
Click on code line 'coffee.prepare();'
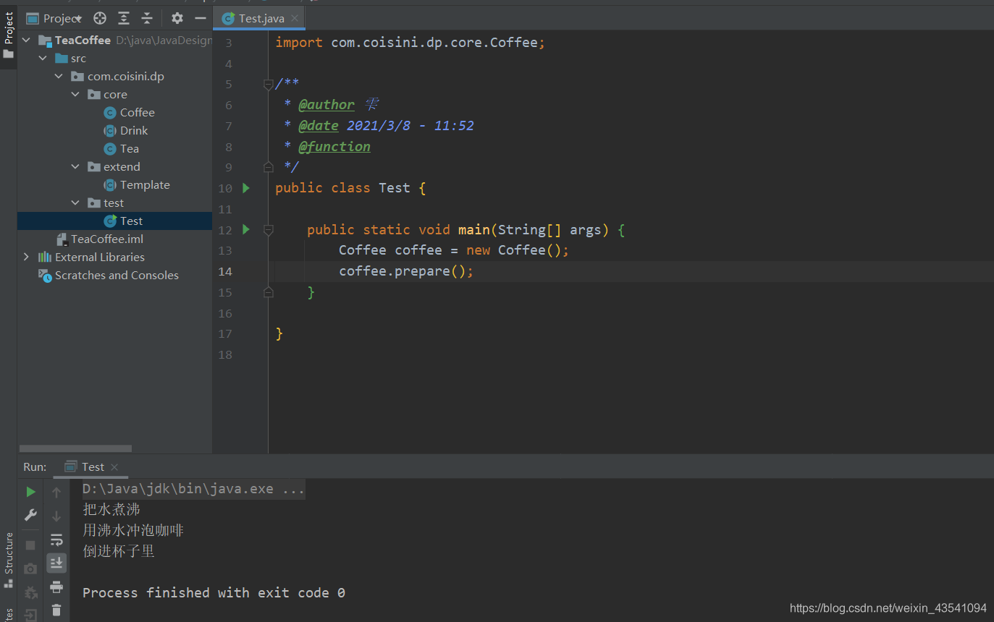click(x=406, y=271)
